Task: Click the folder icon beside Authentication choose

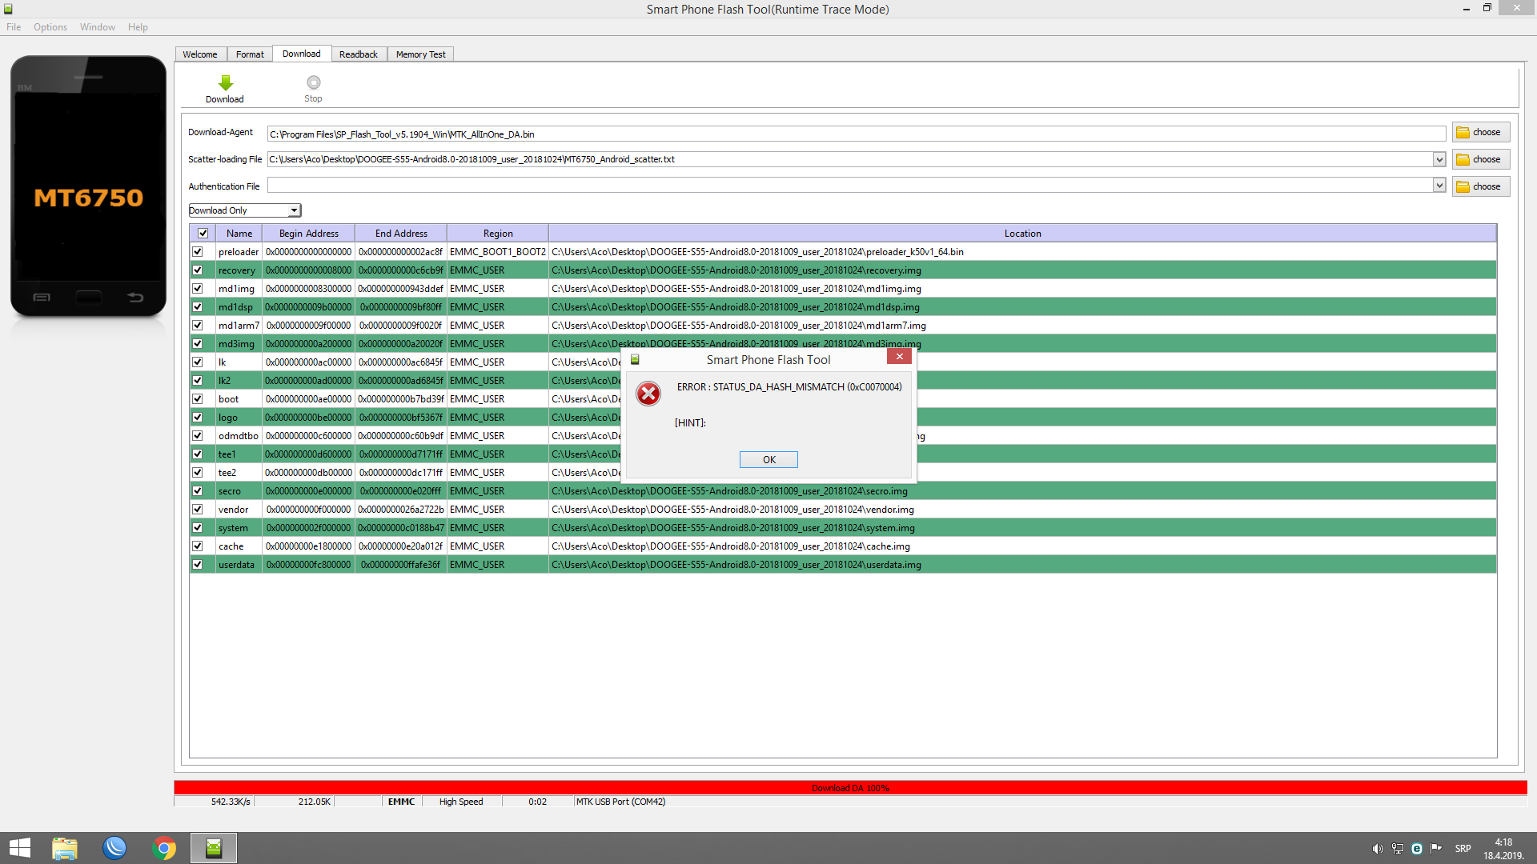Action: pos(1463,187)
